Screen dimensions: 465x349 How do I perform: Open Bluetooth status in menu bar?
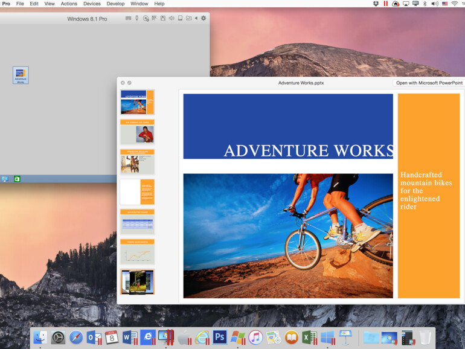pos(425,4)
